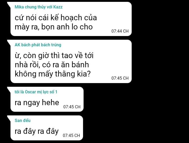
Task: Tap the San đểu sender name
Action: coord(23,120)
